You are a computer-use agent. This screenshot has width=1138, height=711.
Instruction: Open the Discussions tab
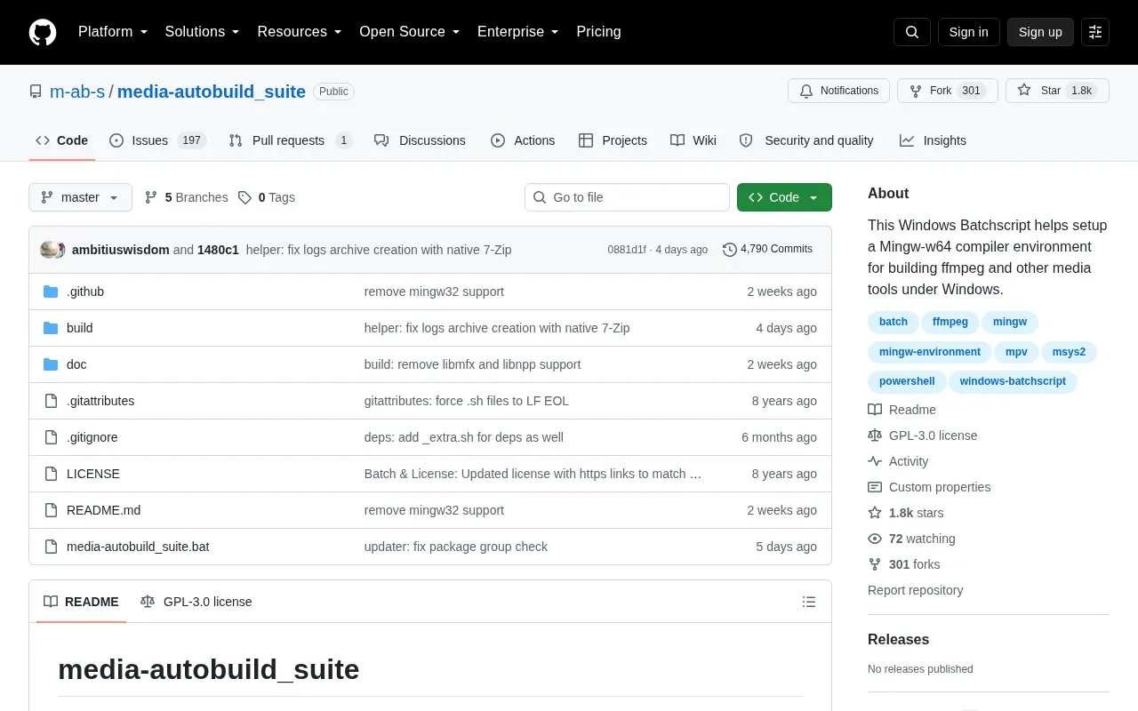(420, 140)
